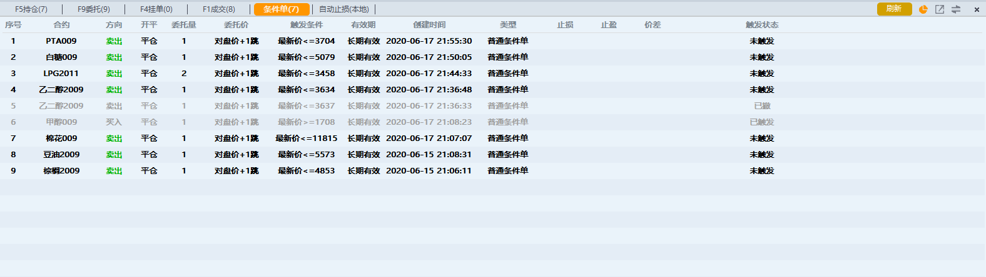
Task: Click creation time 2020-06-17 21:44:33
Action: (429, 74)
